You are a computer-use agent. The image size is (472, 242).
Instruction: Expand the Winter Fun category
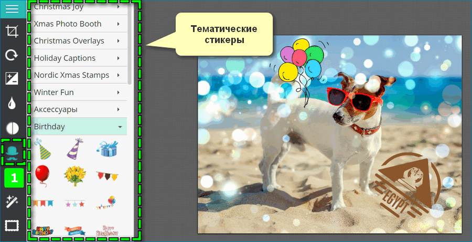click(x=78, y=92)
